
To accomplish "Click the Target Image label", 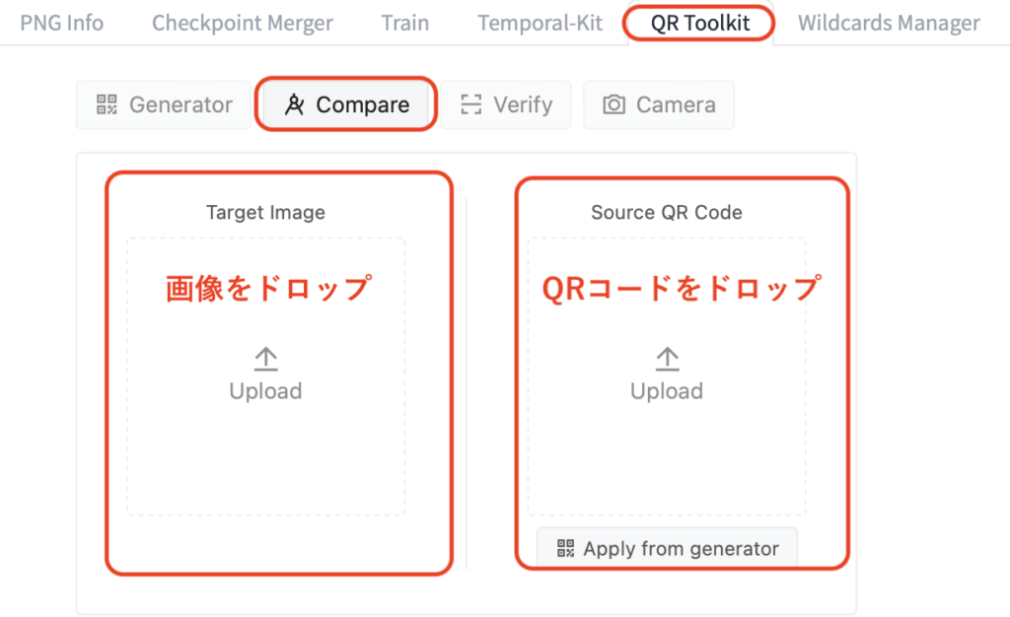I will (265, 212).
